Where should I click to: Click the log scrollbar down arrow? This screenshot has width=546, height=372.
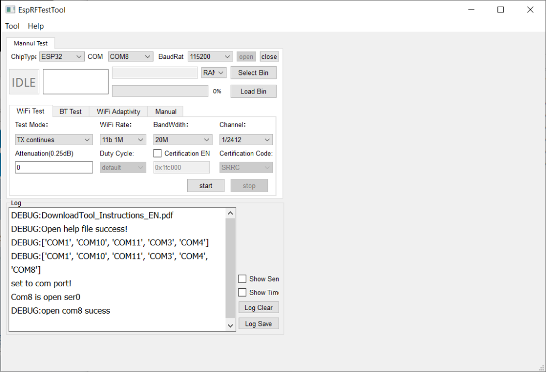(230, 326)
